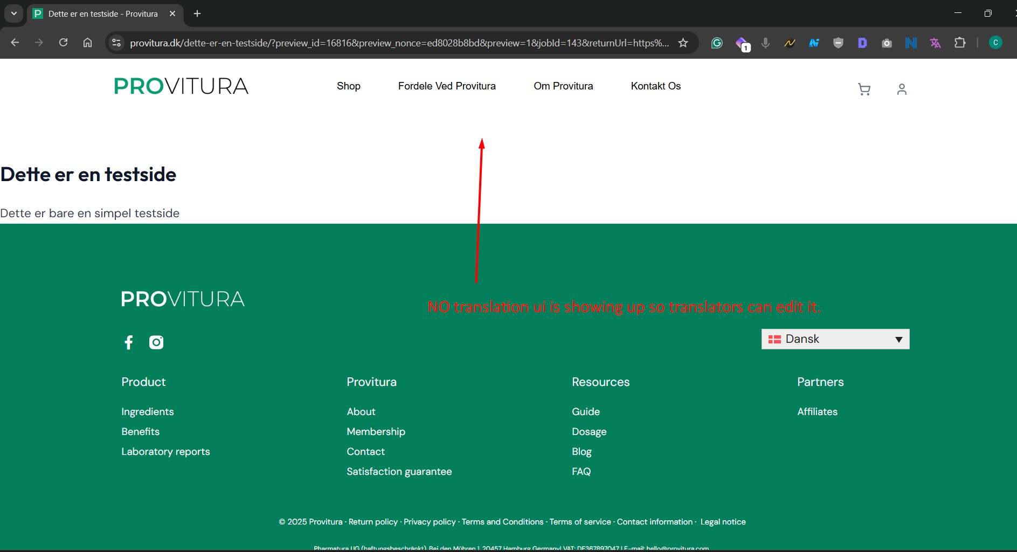Go back to the previous page

[15, 43]
